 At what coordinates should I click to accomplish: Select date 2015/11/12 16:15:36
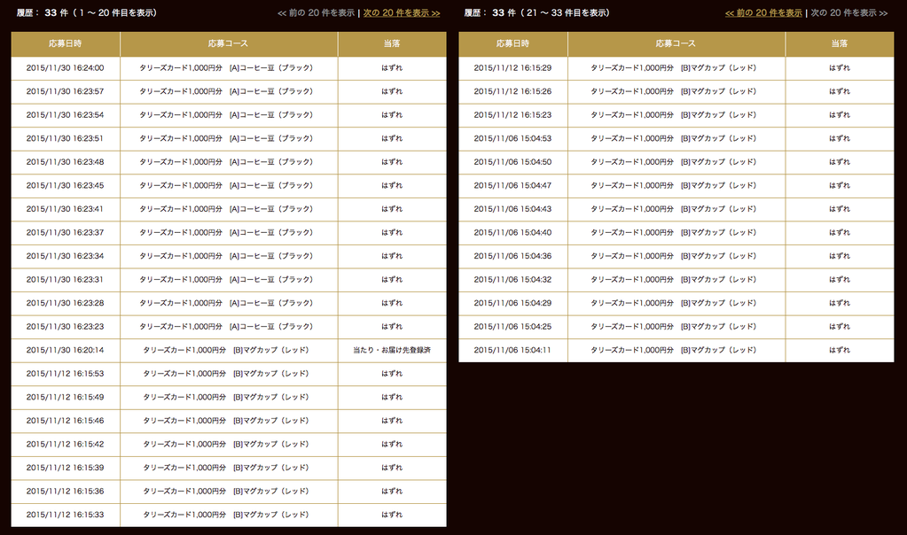click(66, 491)
